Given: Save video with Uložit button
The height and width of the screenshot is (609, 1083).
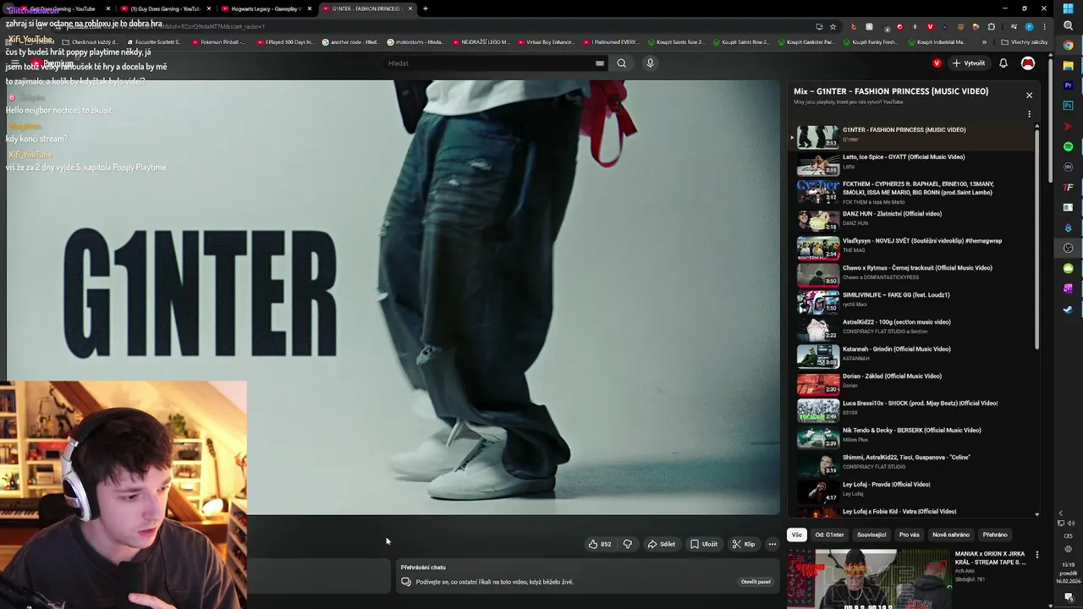Looking at the screenshot, I should [x=704, y=544].
